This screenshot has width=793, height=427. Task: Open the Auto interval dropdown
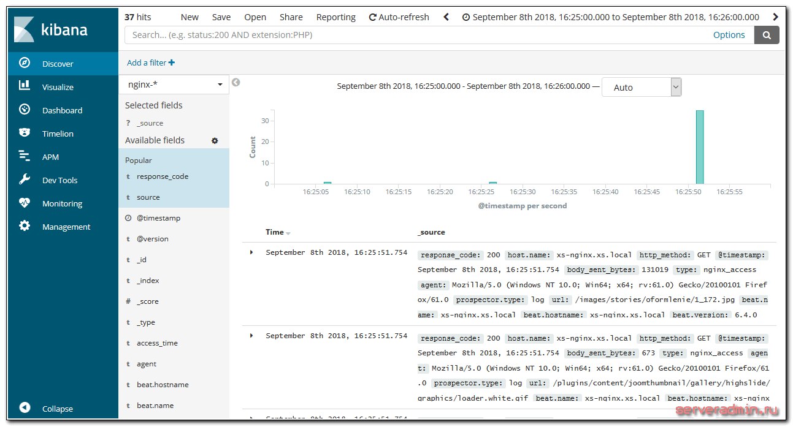642,87
